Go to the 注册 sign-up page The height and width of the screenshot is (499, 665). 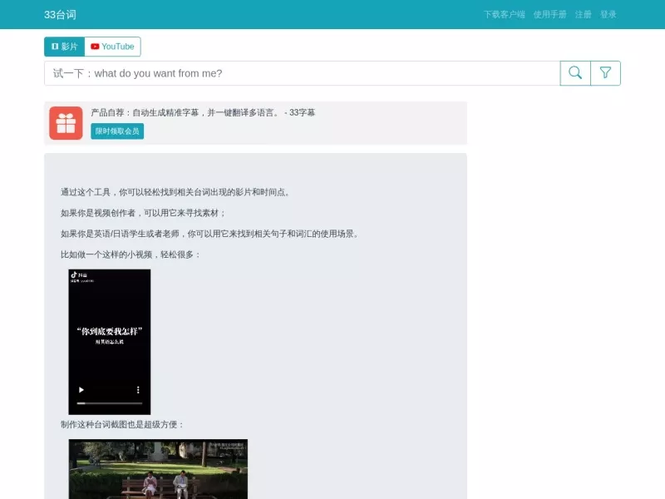click(584, 14)
